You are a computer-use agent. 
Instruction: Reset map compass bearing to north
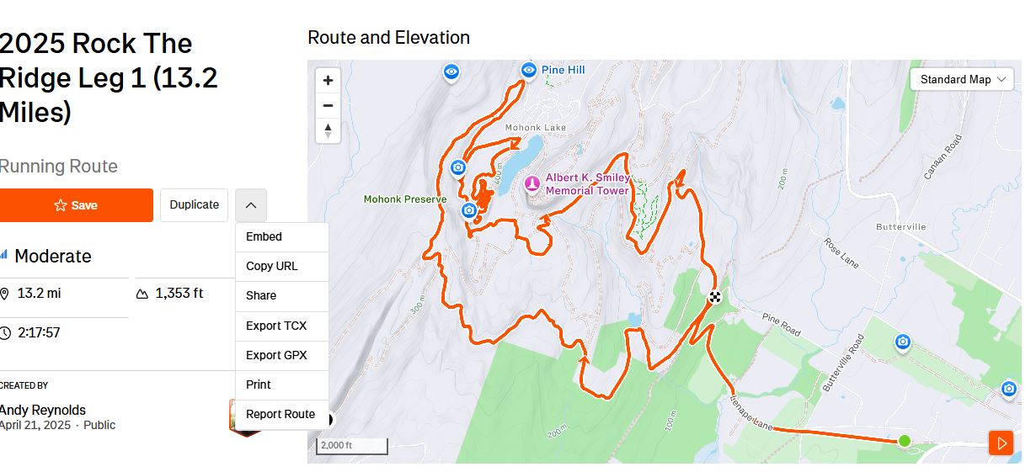[x=328, y=130]
